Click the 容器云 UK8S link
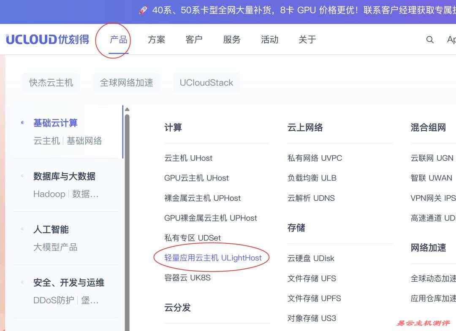 tap(187, 277)
